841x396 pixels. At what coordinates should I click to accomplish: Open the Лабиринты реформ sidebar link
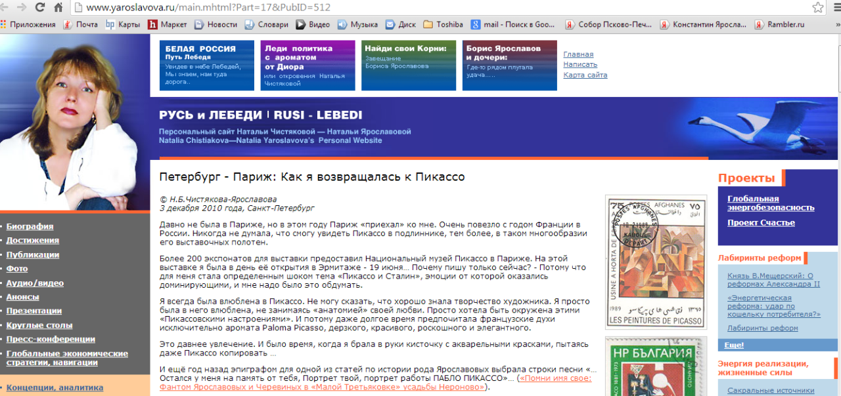(762, 328)
